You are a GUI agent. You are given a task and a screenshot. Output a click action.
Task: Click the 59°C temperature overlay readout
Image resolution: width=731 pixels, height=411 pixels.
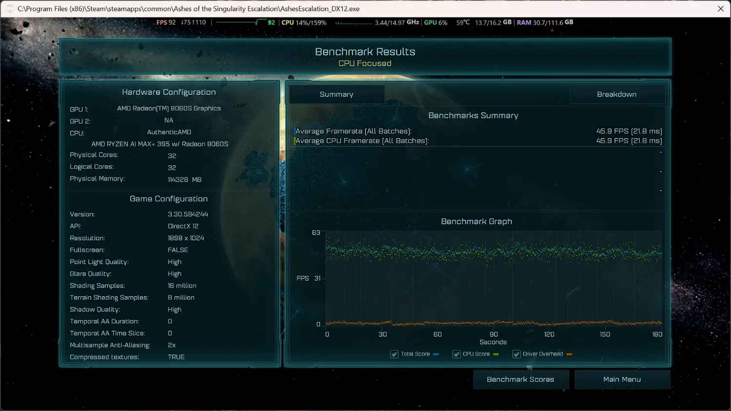pos(463,22)
